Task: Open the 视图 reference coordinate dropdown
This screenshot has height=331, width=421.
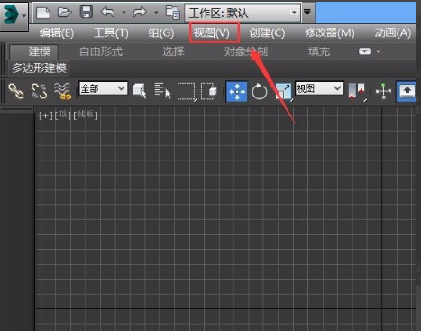Action: pyautogui.click(x=319, y=88)
